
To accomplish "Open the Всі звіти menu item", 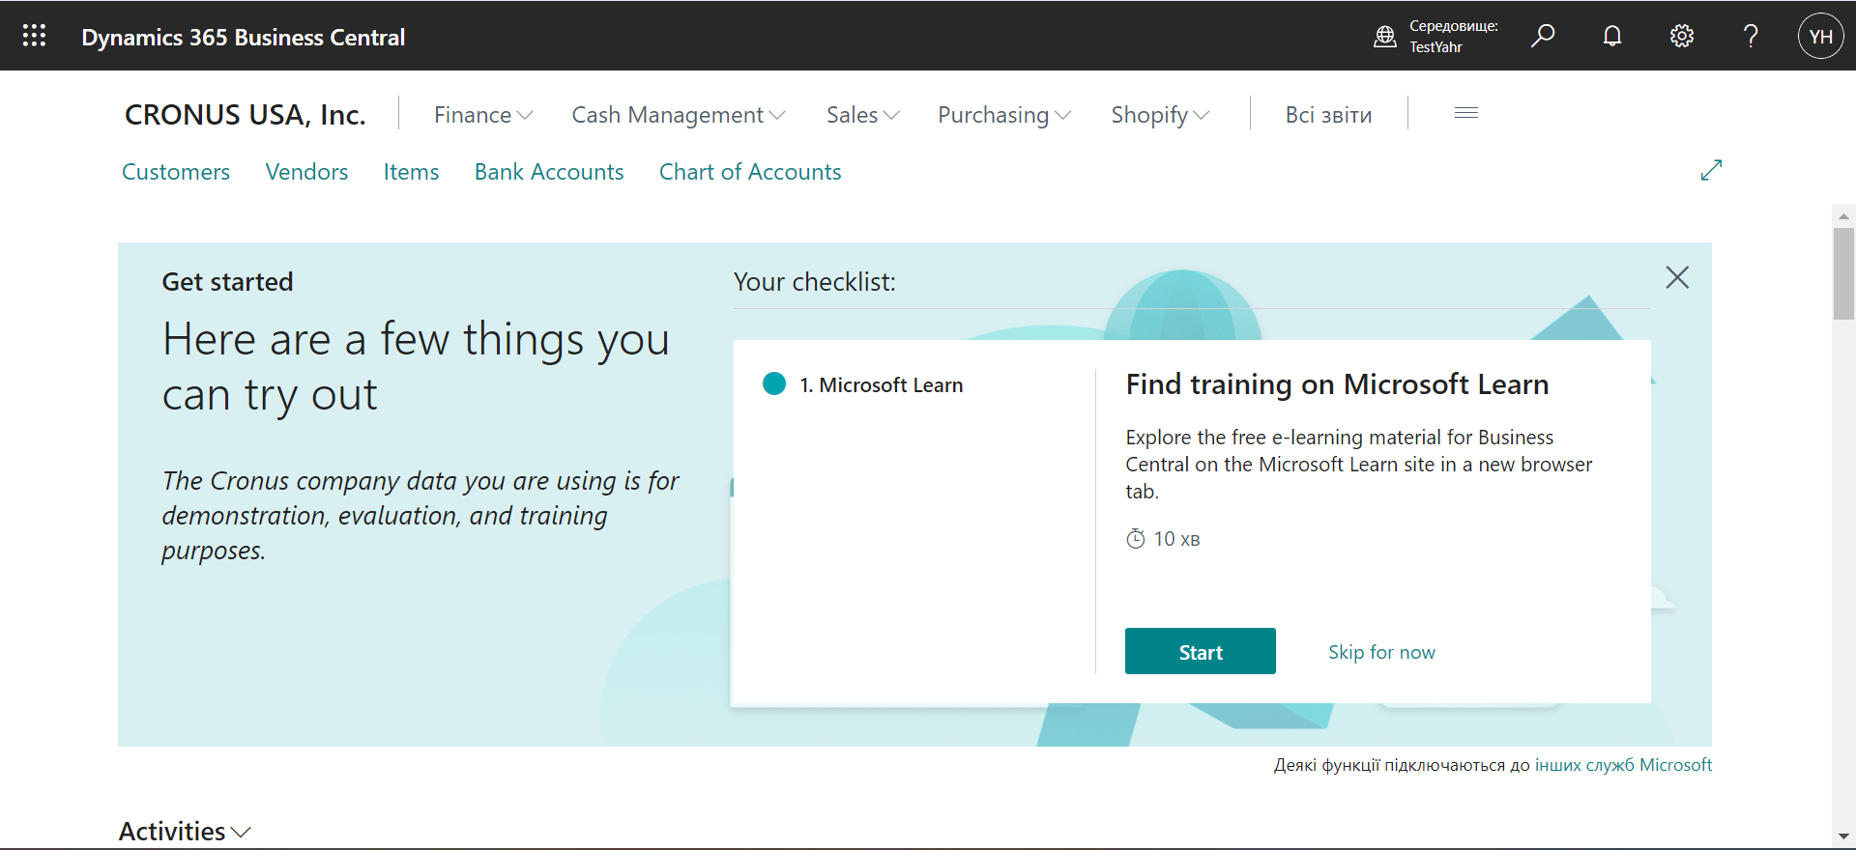I will click(x=1328, y=115).
